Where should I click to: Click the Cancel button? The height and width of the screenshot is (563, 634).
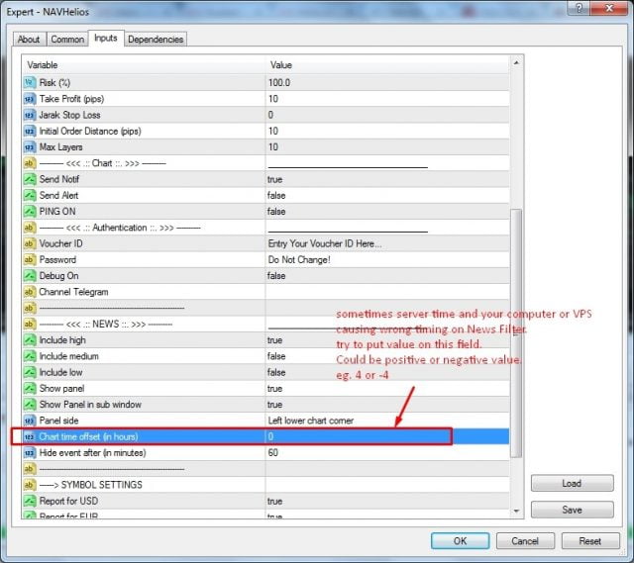point(525,541)
